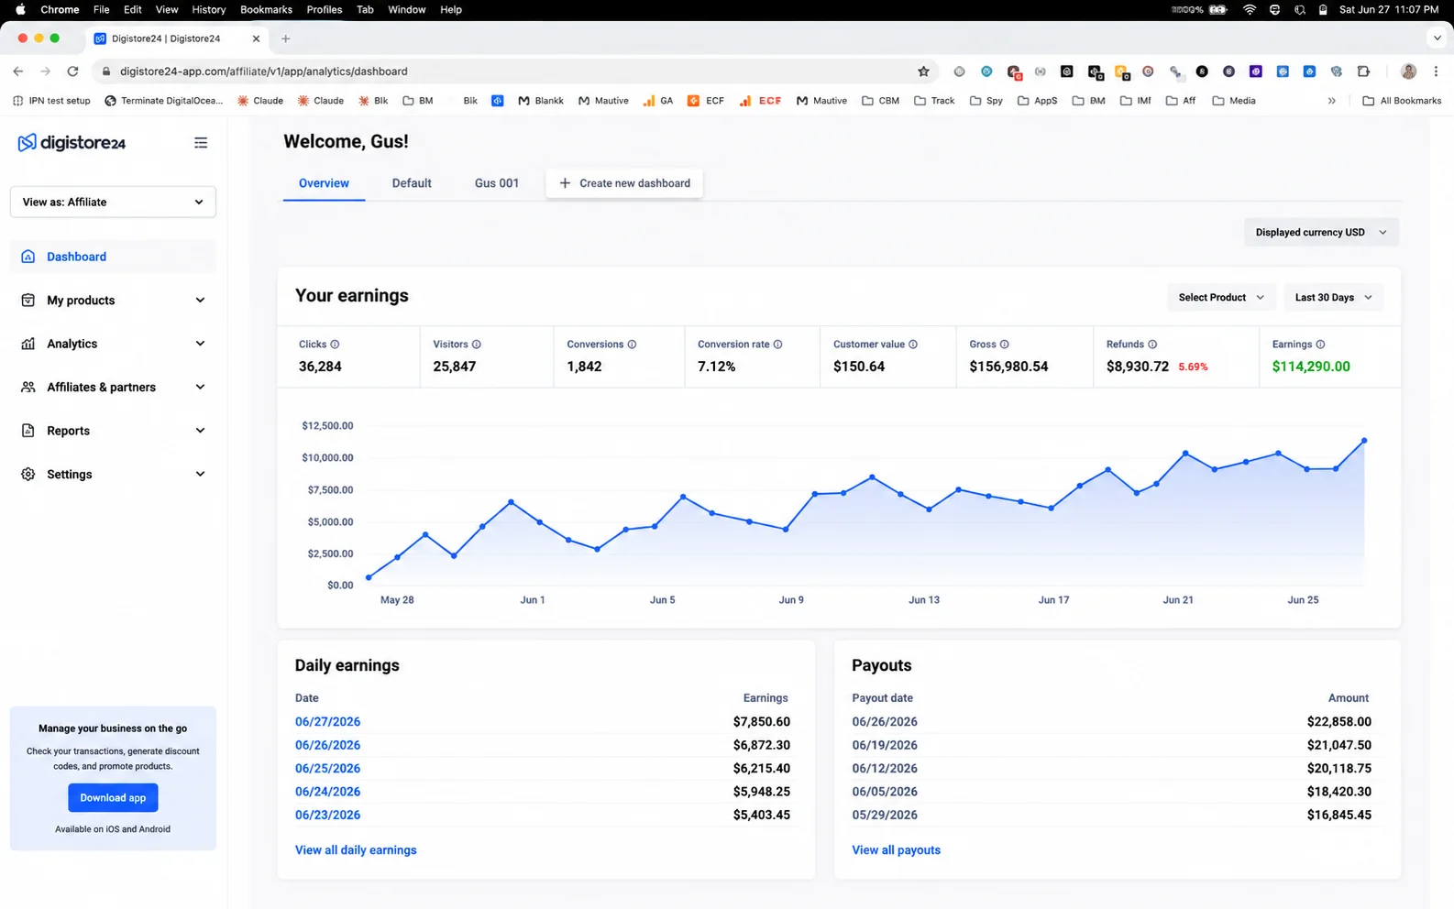Open the History menu in the menu bar
The image size is (1454, 909).
click(208, 9)
